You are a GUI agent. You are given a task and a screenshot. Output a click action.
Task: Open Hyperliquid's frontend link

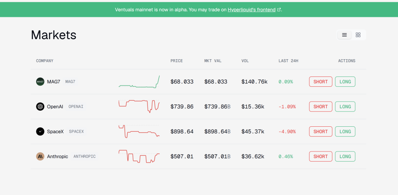(251, 10)
